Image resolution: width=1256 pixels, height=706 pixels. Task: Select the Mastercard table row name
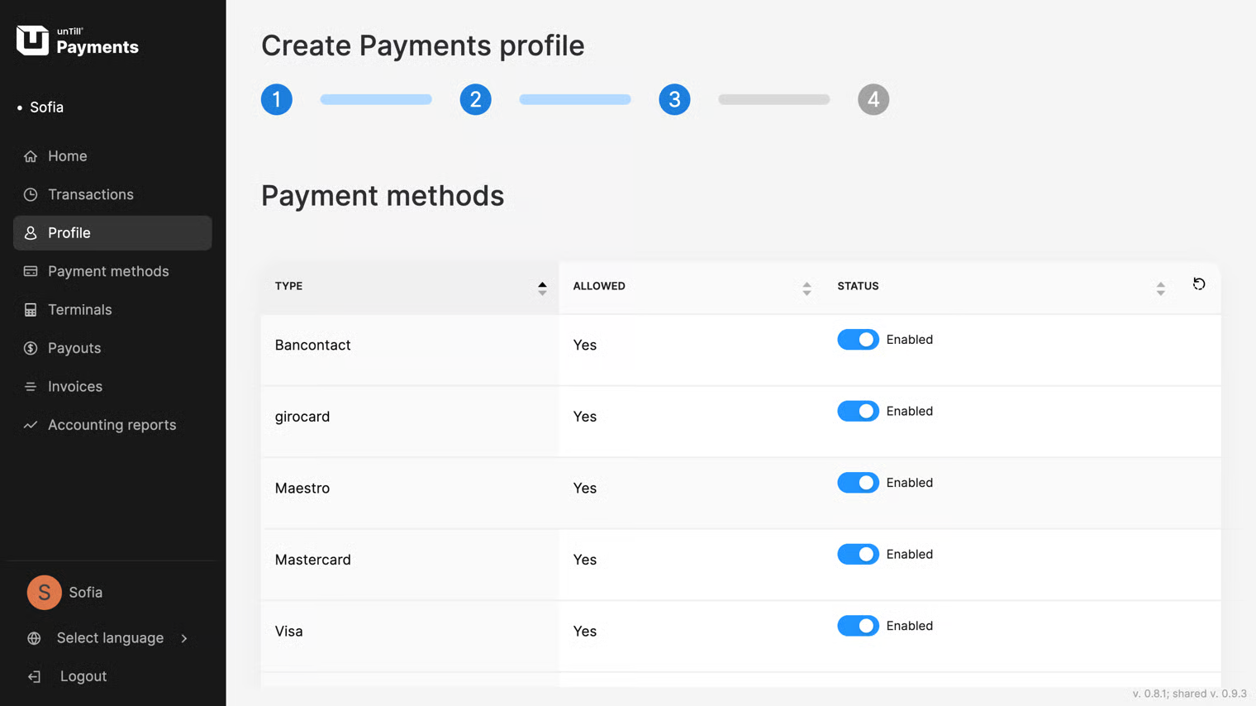pyautogui.click(x=312, y=560)
